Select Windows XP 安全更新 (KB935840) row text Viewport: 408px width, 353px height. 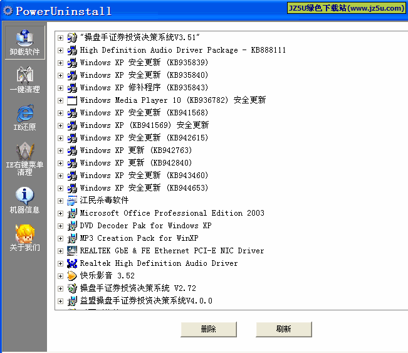point(144,75)
